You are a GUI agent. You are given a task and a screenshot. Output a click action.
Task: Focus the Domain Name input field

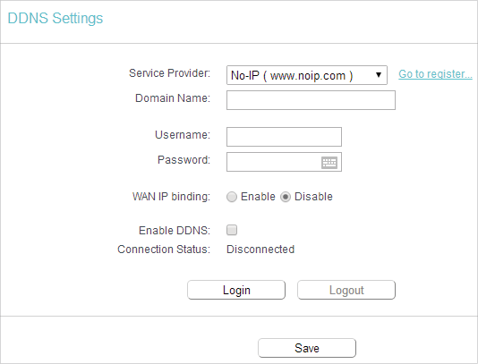[x=311, y=100]
